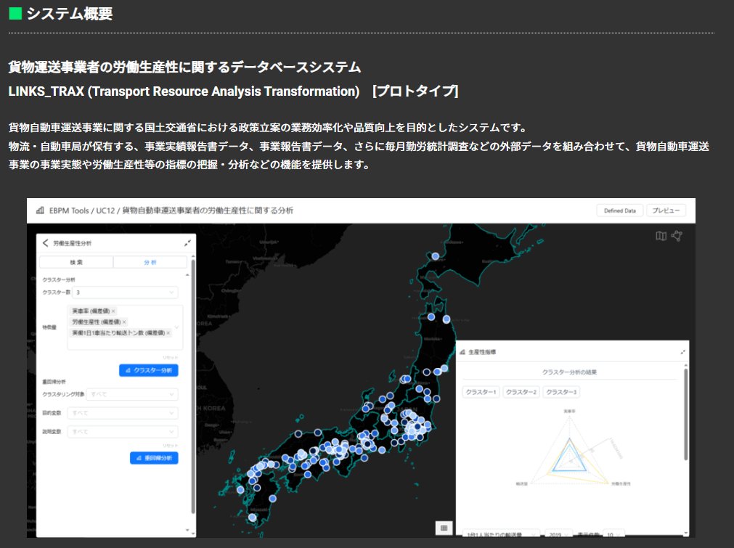Open the 1台1人当たりの輸送量 indicator dropdown
The height and width of the screenshot is (548, 734).
click(x=501, y=534)
